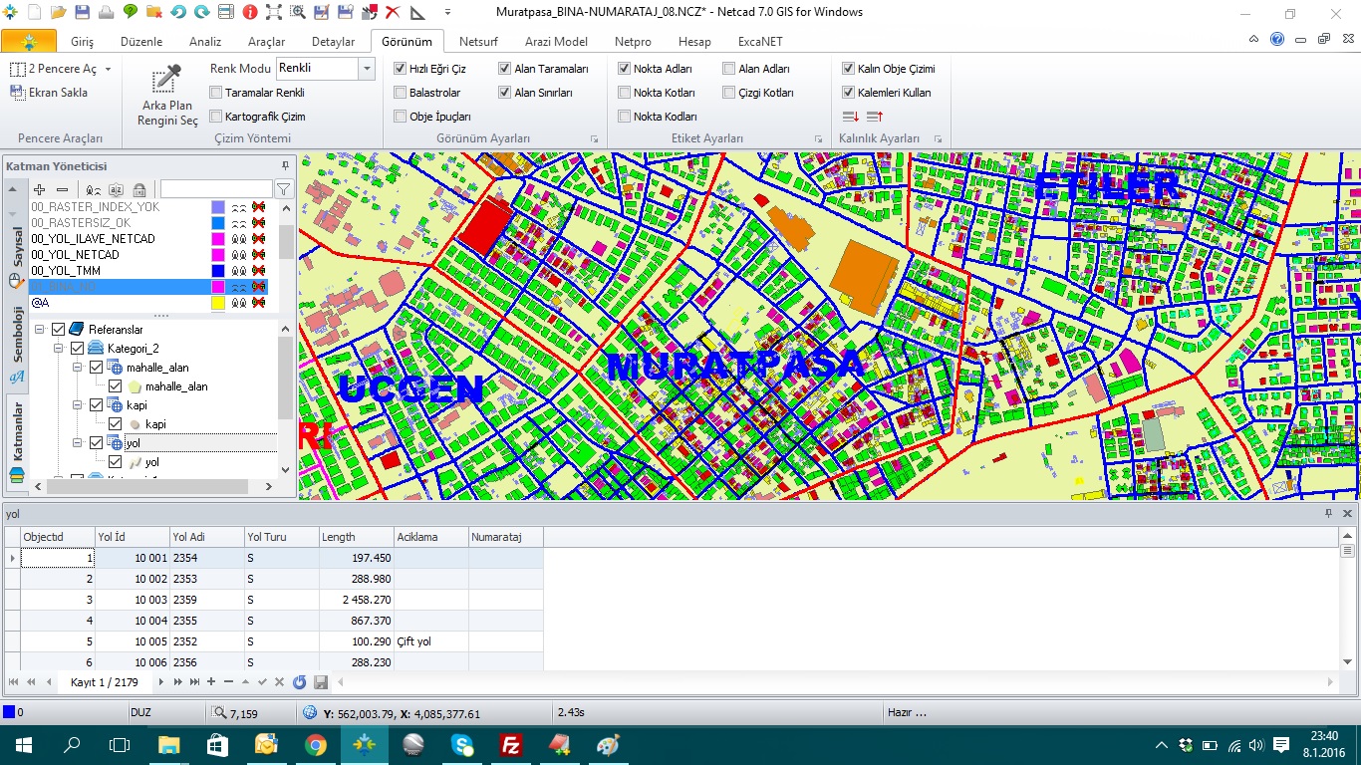
Task: Open the Giriş ribbon tab
Action: tap(82, 42)
